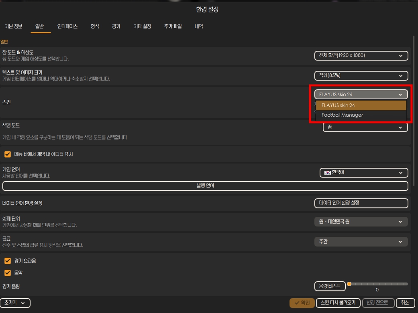The height and width of the screenshot is (313, 418).
Task: Open the 초기화 dropdown button
Action: (15, 303)
